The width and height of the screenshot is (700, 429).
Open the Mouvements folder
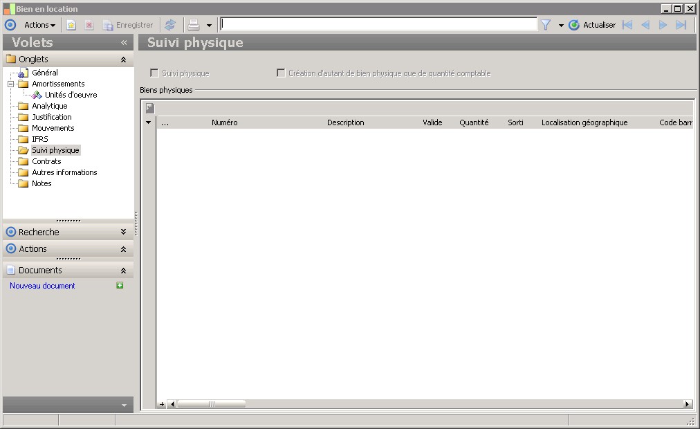pyautogui.click(x=53, y=128)
